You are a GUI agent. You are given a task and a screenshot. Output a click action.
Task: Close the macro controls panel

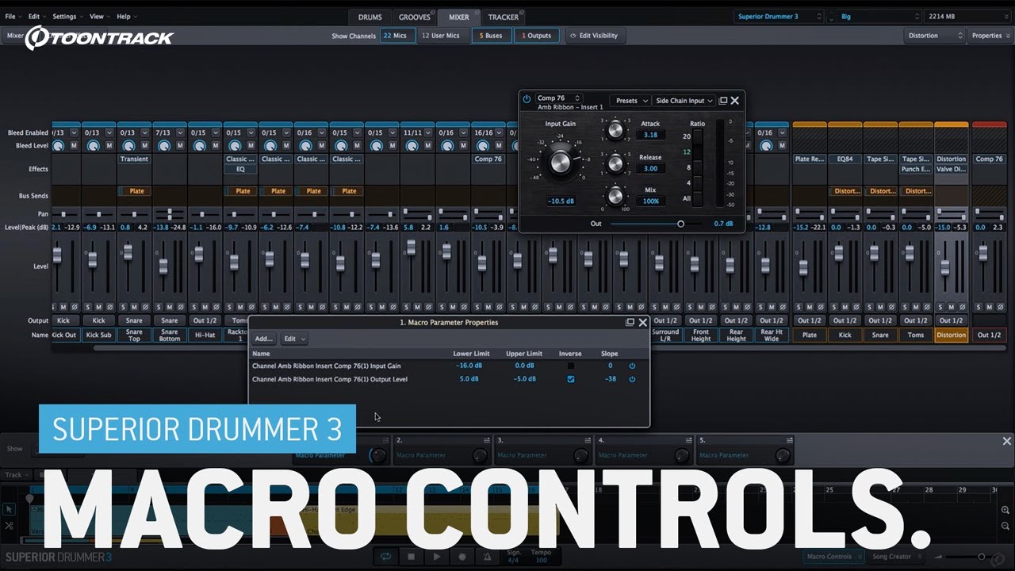click(x=1007, y=441)
